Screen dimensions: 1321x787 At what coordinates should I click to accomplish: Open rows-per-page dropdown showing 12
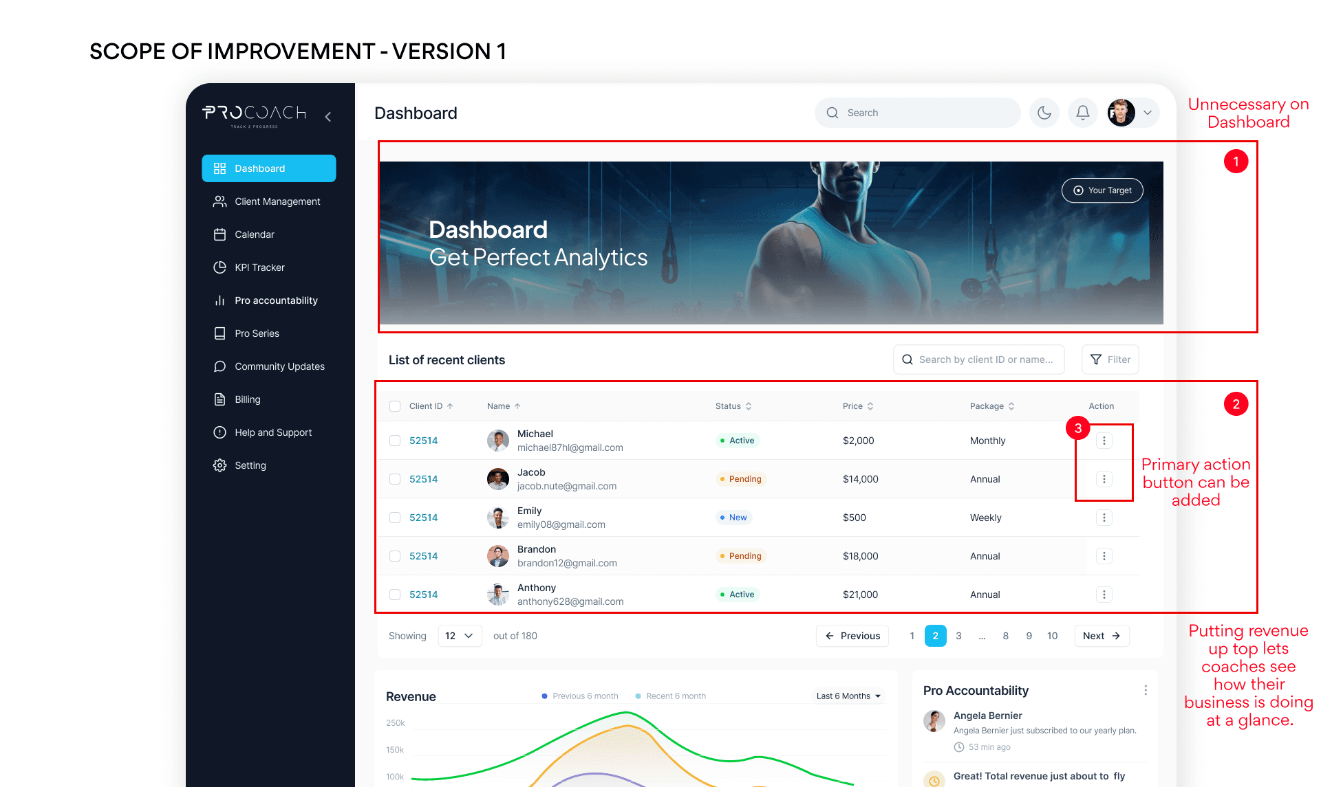tap(460, 636)
